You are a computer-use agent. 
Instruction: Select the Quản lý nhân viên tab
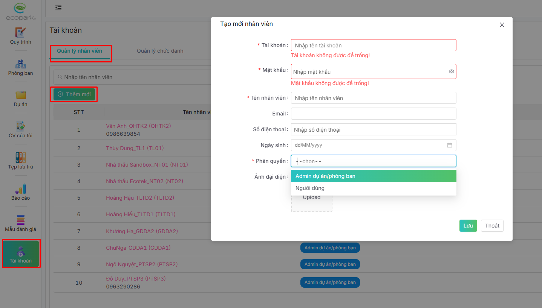click(x=80, y=51)
